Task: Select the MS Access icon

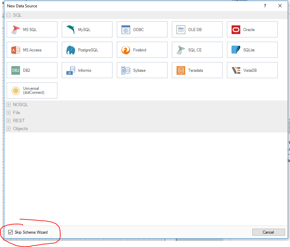Action: pos(16,50)
